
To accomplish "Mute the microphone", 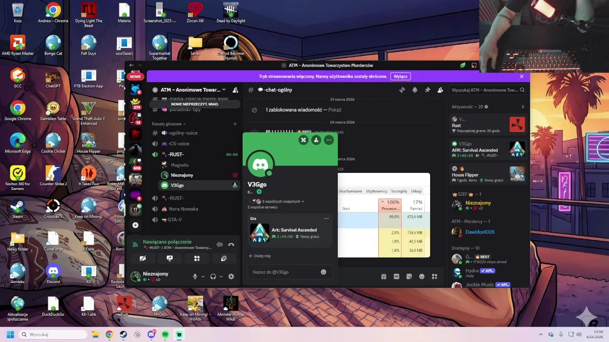I will coord(195,276).
